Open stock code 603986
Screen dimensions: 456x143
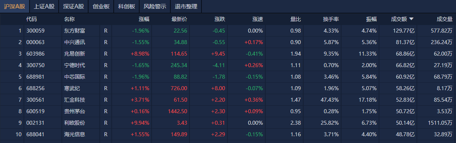(x=36, y=54)
